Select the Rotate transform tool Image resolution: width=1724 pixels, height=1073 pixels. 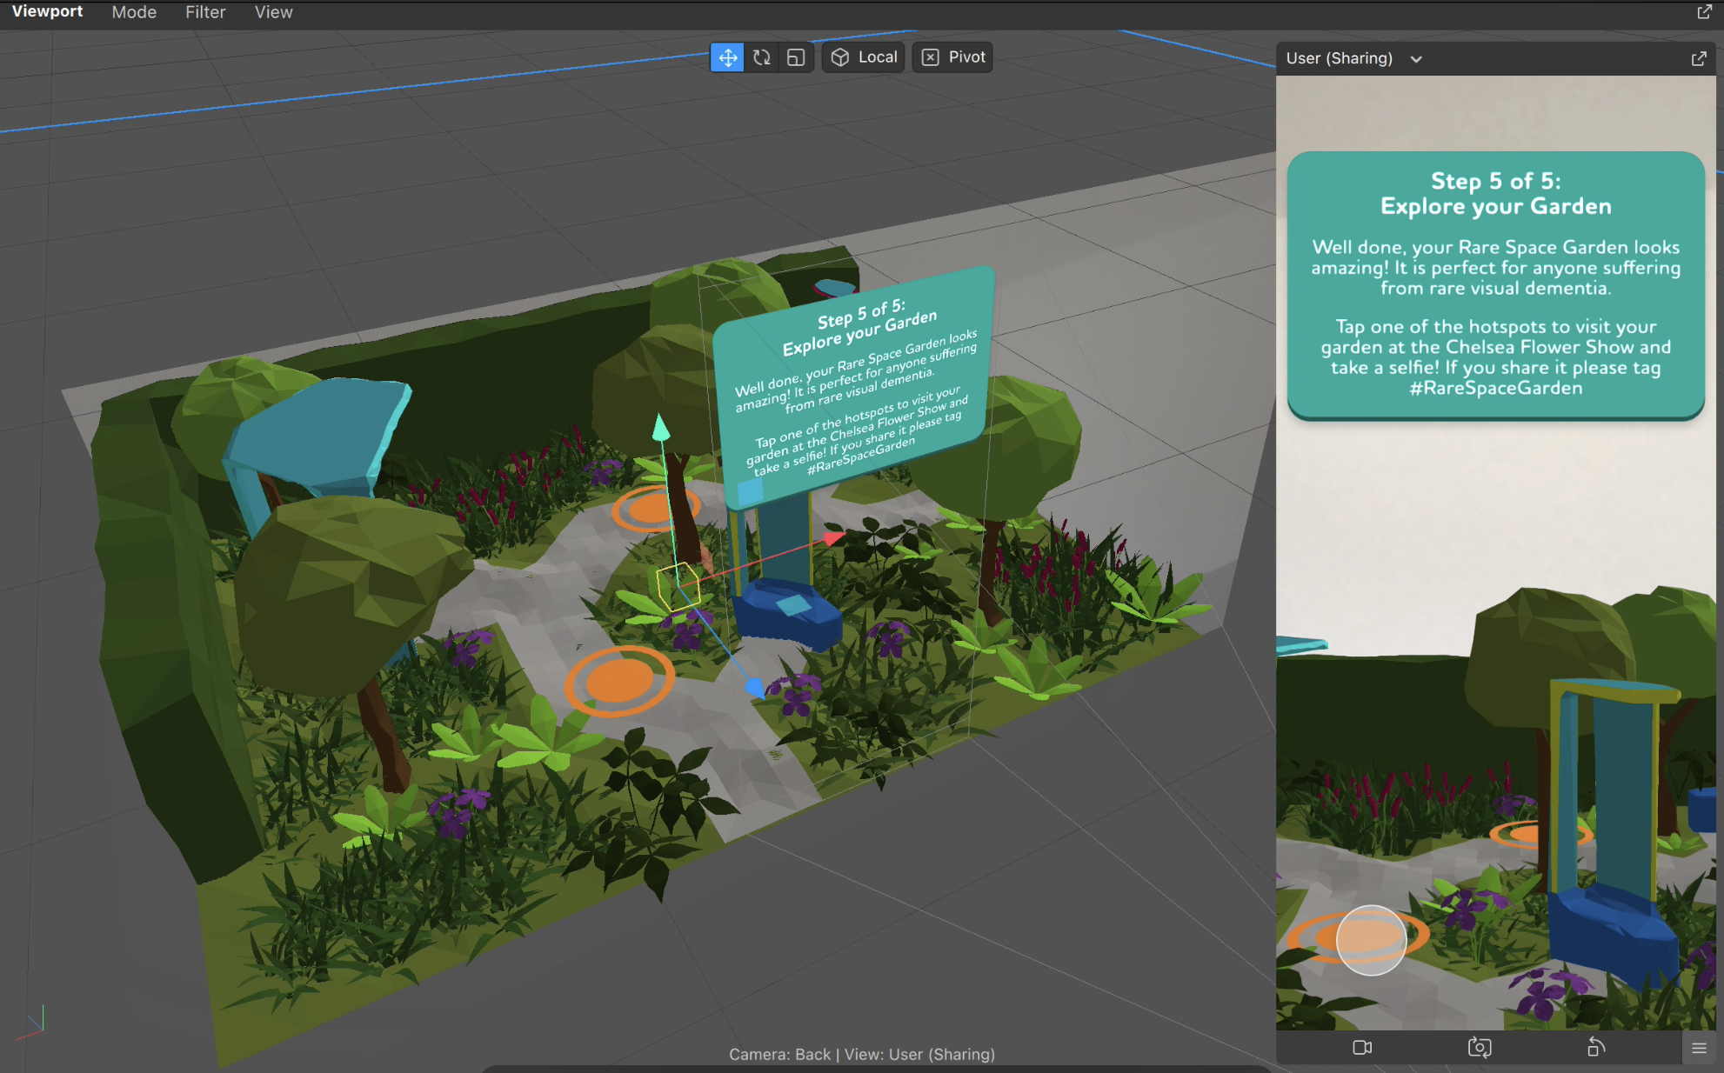pyautogui.click(x=761, y=57)
